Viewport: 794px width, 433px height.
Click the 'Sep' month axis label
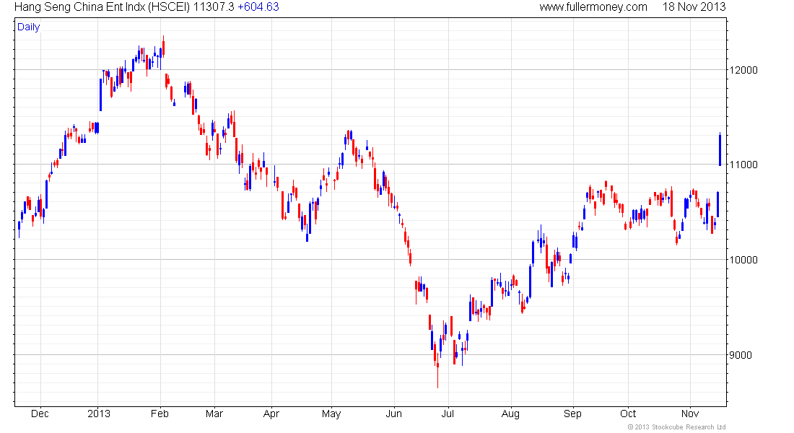[572, 414]
